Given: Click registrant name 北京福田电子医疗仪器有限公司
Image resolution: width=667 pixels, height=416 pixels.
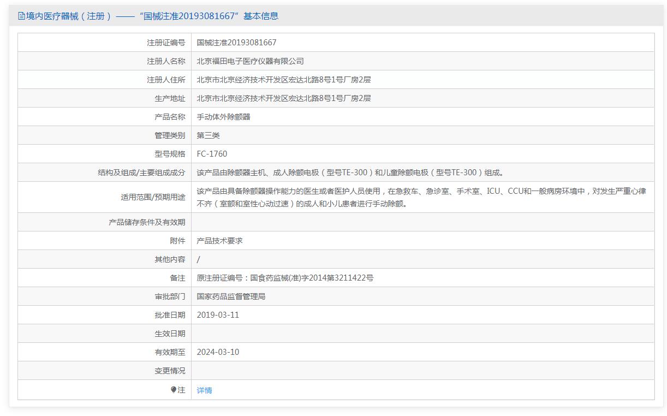Looking at the screenshot, I should (x=250, y=61).
